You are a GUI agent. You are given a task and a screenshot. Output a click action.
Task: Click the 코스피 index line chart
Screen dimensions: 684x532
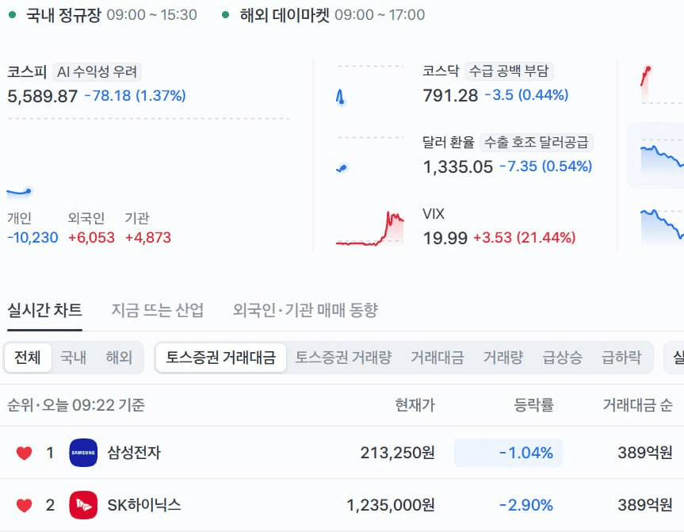click(x=20, y=192)
